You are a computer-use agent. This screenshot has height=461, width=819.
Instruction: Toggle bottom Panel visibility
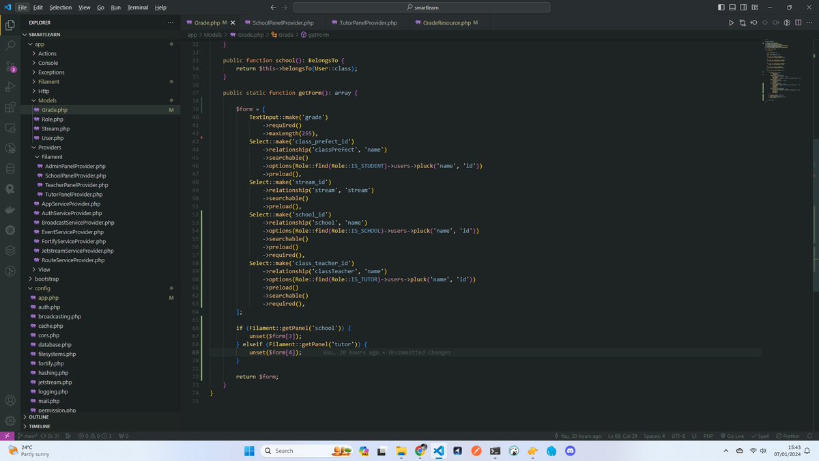(x=732, y=7)
